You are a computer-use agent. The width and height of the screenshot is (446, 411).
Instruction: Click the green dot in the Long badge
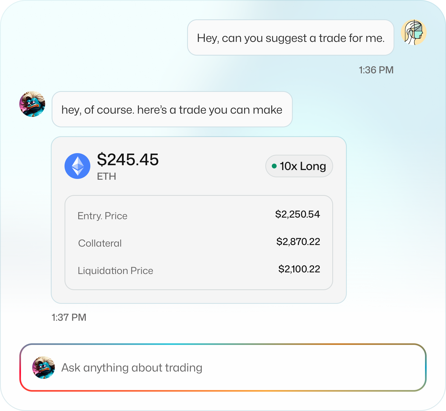tap(274, 166)
